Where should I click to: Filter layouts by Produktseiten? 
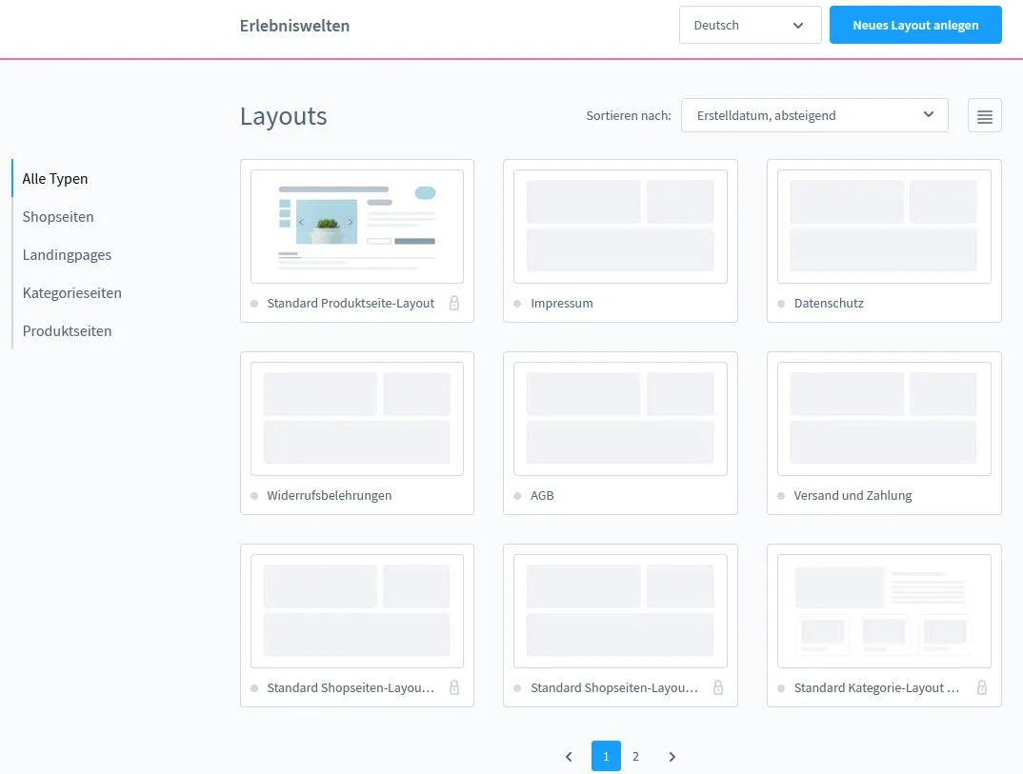coord(67,331)
